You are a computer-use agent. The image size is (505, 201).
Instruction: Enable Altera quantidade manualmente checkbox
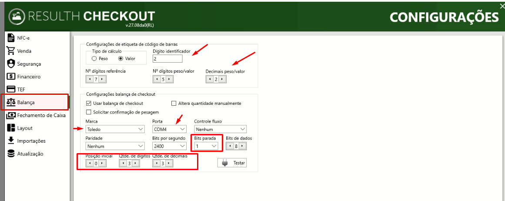pyautogui.click(x=174, y=104)
